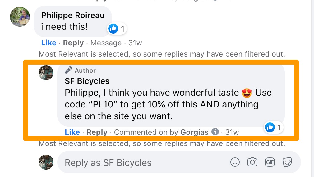Click the like reaction count on Philippe's comment
This screenshot has height=177, width=314.
[122, 29]
